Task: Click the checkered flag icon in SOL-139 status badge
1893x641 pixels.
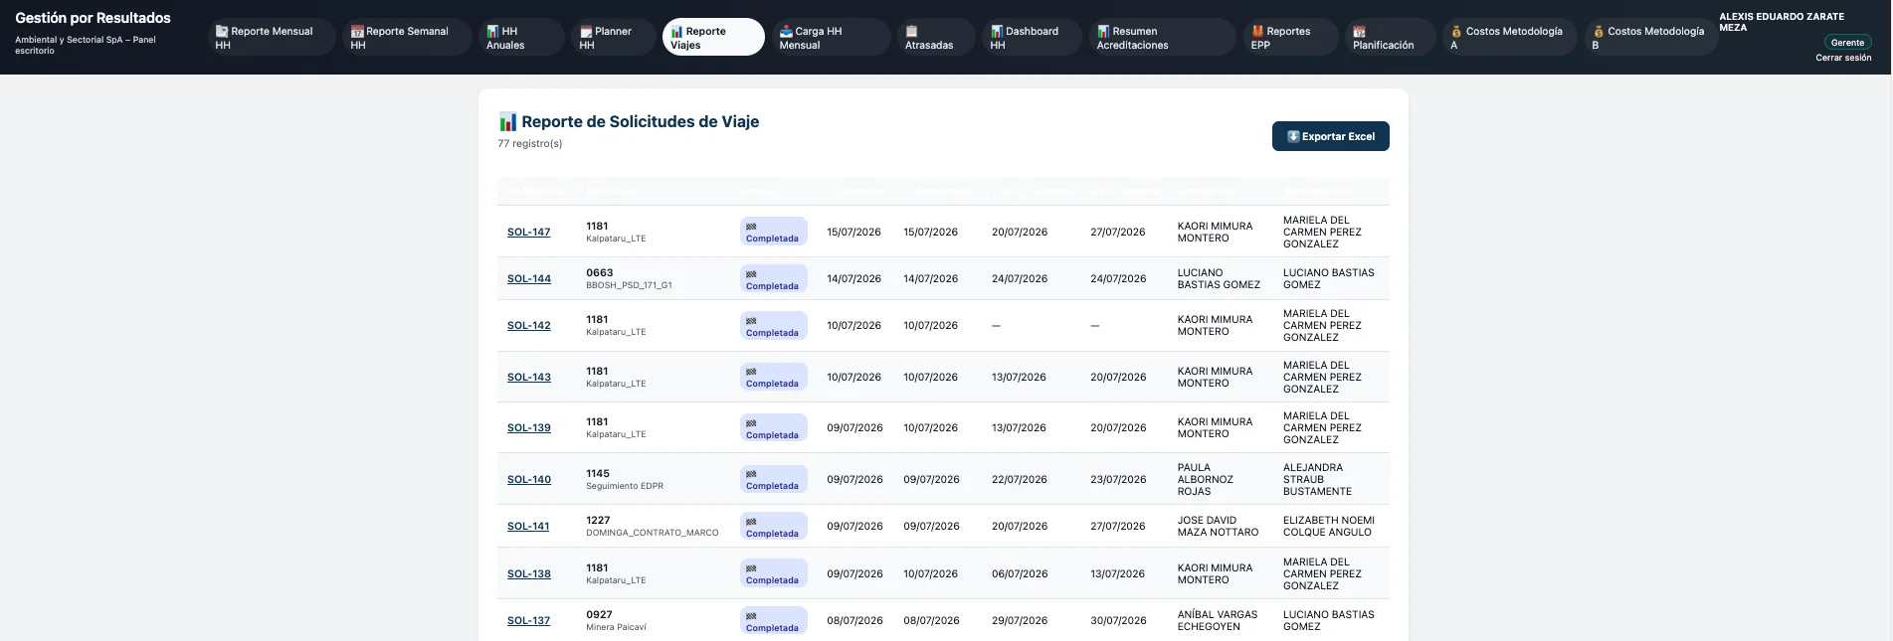Action: pos(751,423)
